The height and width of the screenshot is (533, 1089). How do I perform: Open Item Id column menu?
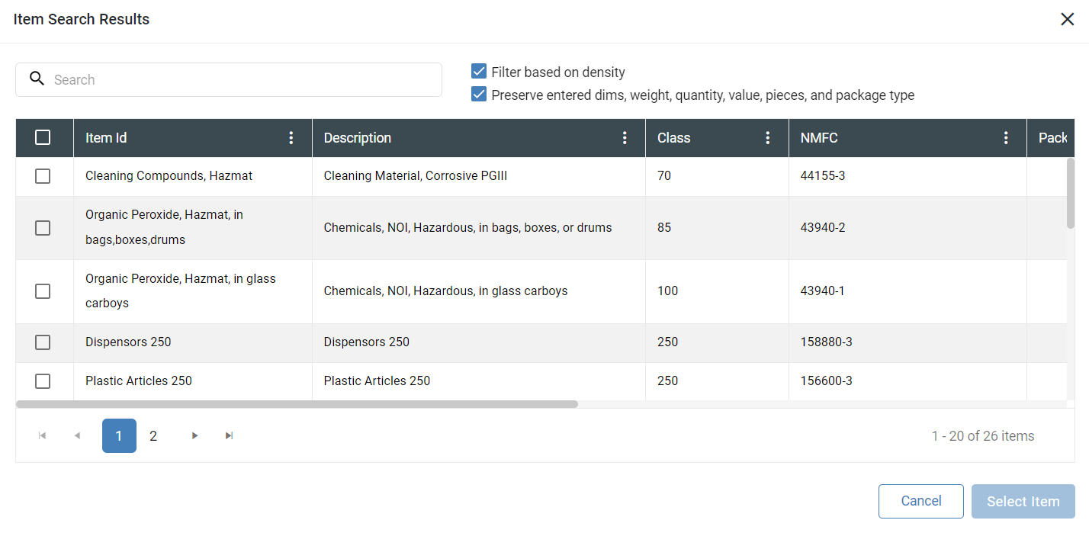click(291, 138)
